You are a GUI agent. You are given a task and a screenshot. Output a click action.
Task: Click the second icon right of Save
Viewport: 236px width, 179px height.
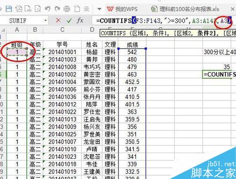pos(28,9)
